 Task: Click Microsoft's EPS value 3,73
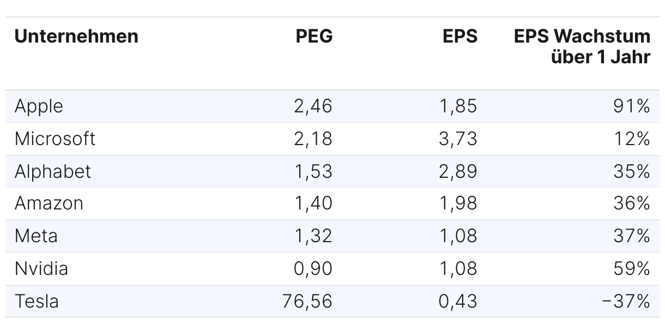(x=458, y=139)
